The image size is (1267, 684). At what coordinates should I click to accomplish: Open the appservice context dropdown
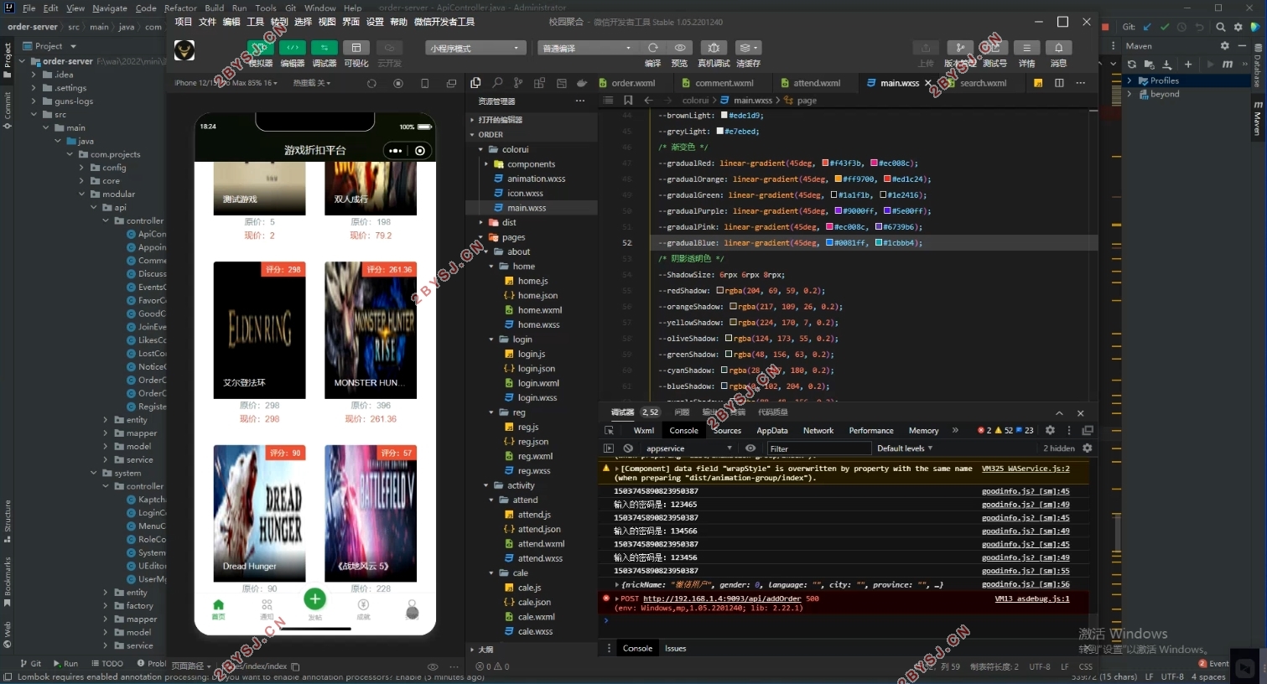[x=688, y=448]
